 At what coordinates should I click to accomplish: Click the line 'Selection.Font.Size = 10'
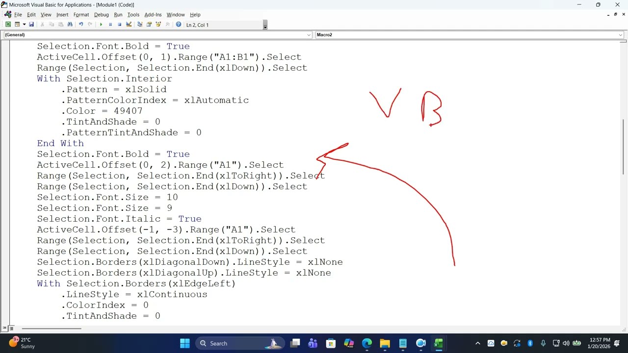pyautogui.click(x=107, y=197)
